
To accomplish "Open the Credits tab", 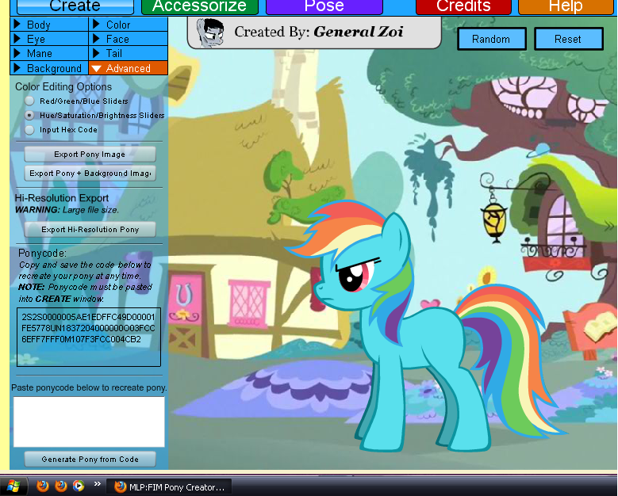I will click(463, 6).
